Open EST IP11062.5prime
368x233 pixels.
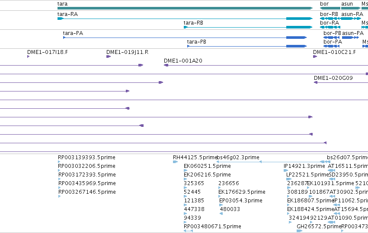[351, 201]
